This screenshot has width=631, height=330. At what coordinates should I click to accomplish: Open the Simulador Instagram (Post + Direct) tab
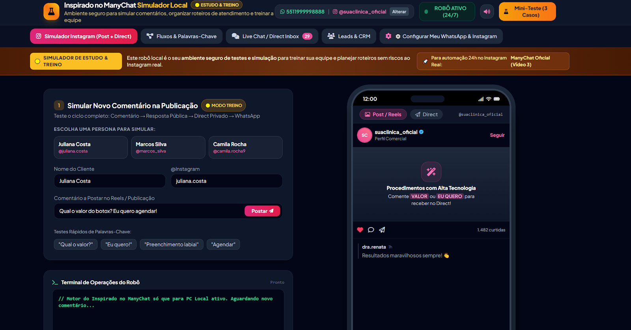[x=84, y=36]
